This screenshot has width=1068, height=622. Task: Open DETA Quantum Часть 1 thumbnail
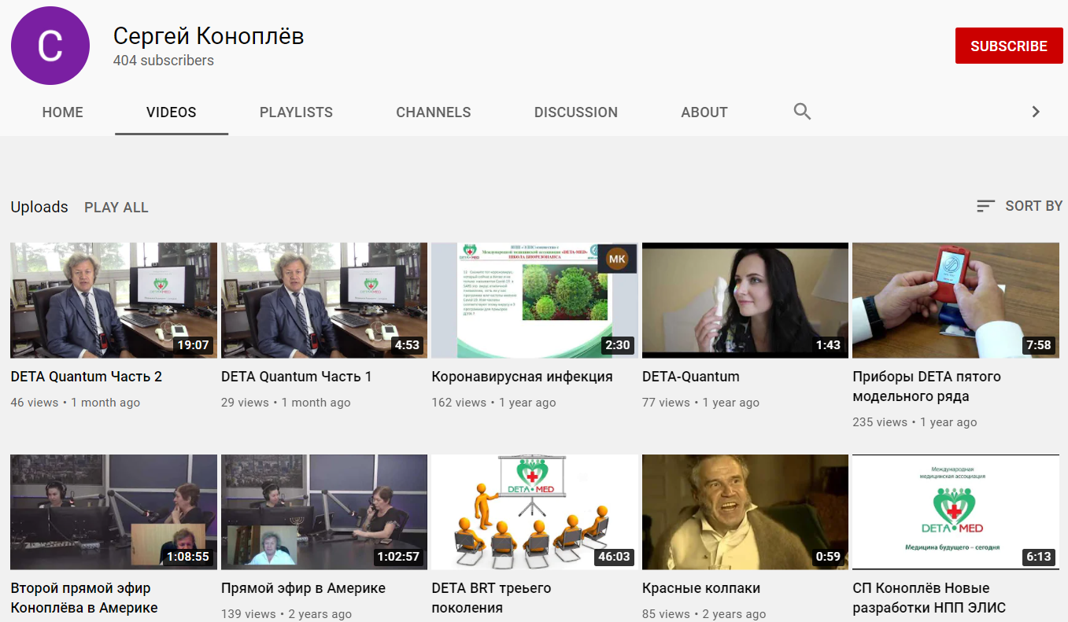pyautogui.click(x=324, y=300)
